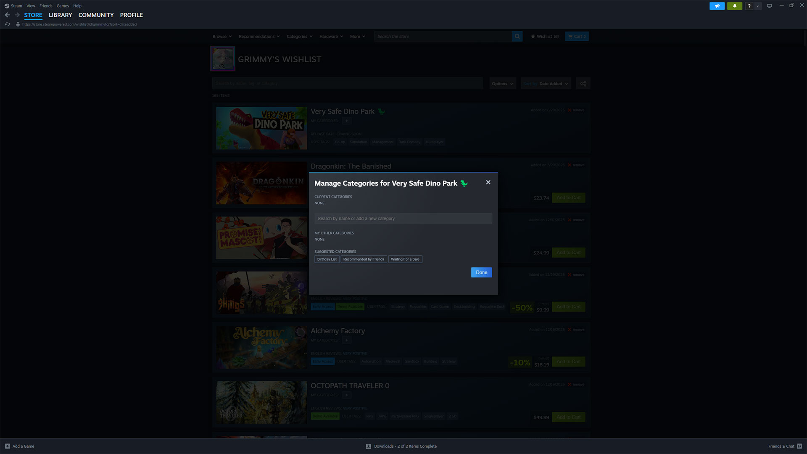This screenshot has width=807, height=454.
Task: Open Friends & Chat panel
Action: click(x=785, y=446)
